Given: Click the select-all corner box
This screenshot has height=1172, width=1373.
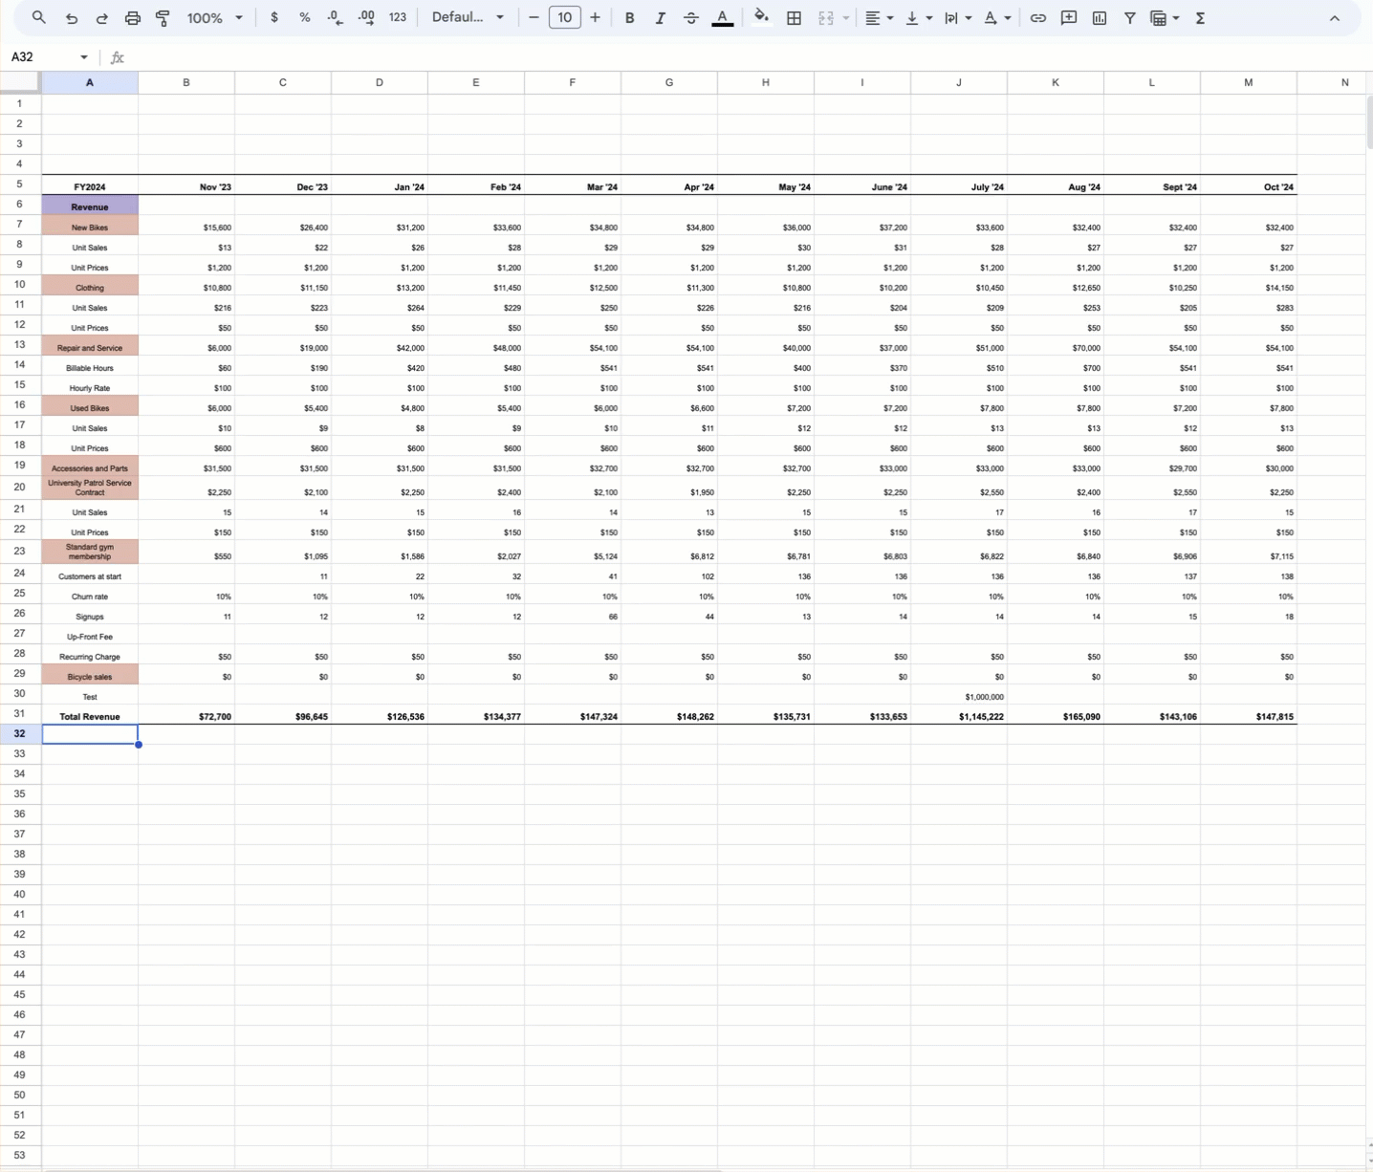Looking at the screenshot, I should click(20, 82).
